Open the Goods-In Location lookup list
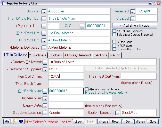 tap(45, 113)
